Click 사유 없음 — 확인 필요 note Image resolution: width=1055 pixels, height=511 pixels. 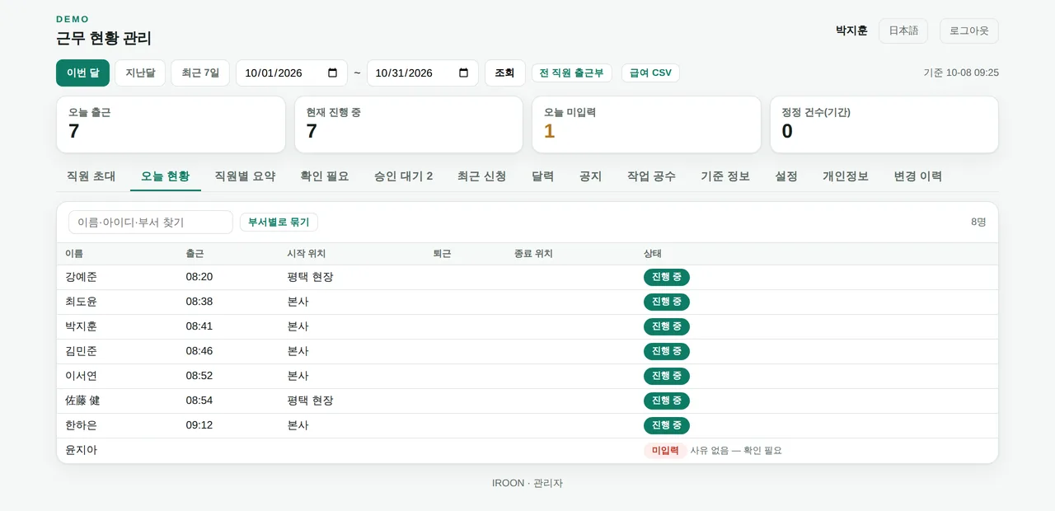736,451
